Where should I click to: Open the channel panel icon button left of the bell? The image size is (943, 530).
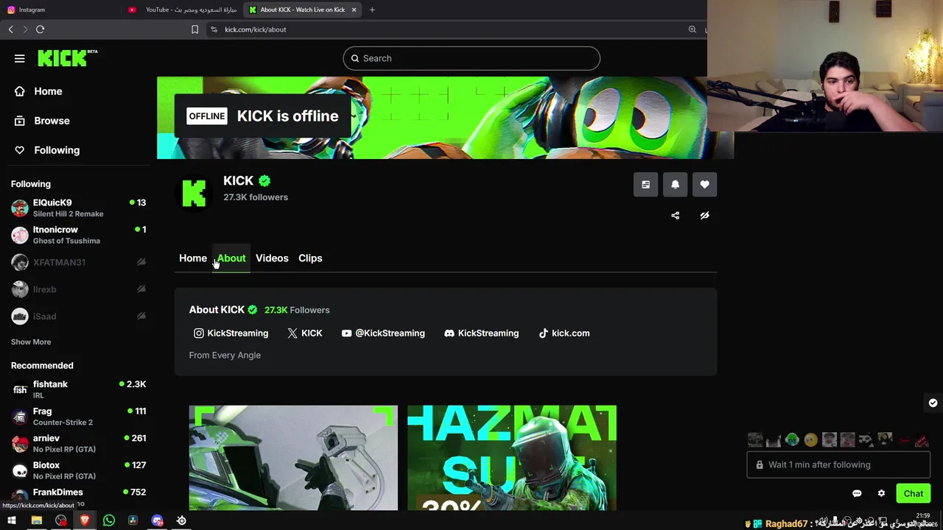pos(646,185)
